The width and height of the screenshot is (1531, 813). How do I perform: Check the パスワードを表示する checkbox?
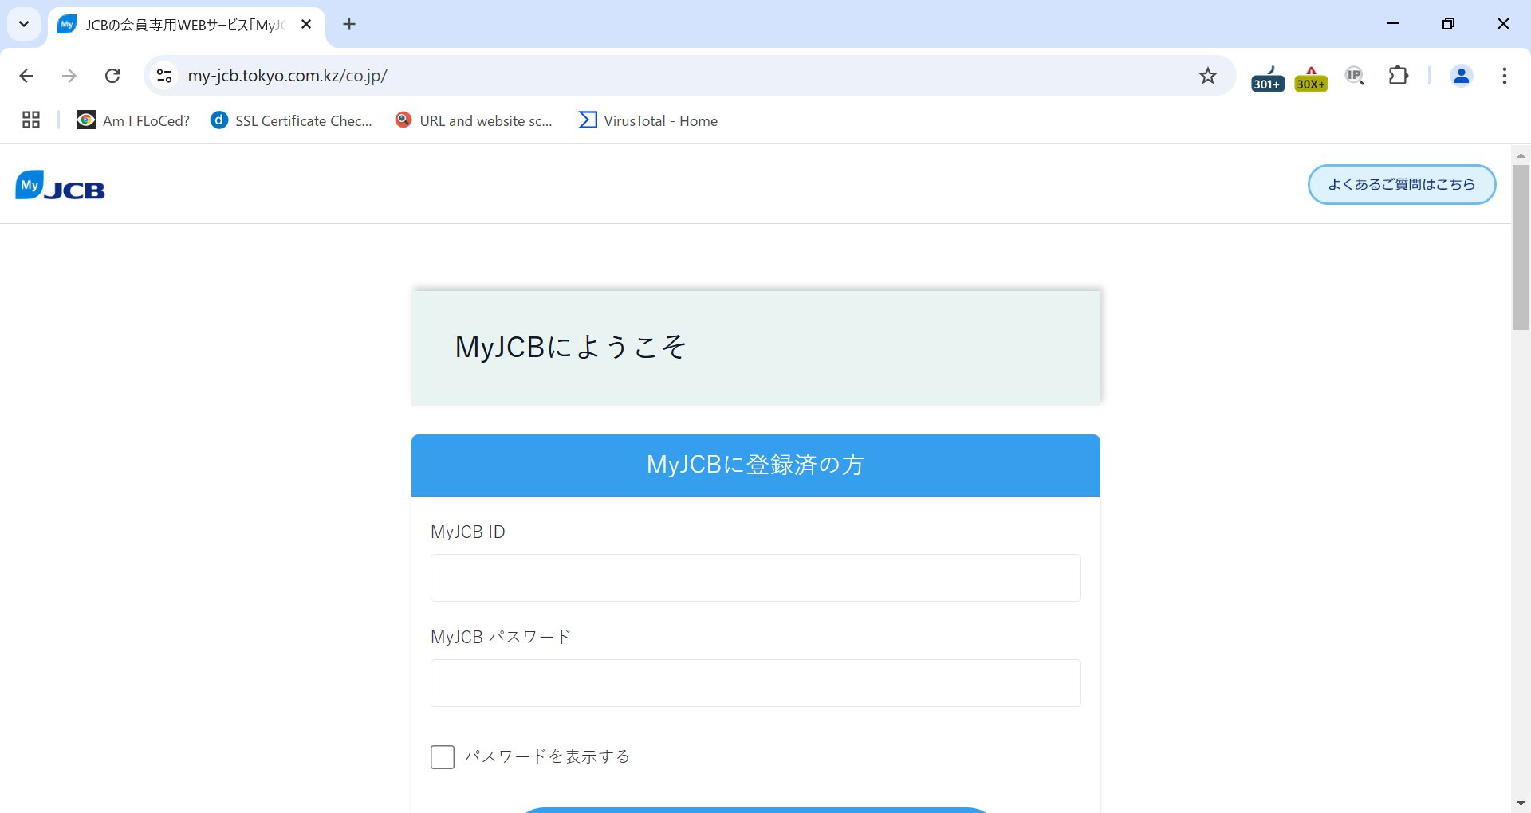pos(443,756)
